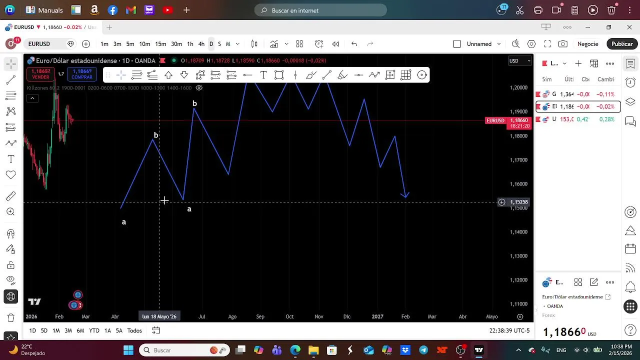Select the 4h timeframe

coord(201,44)
